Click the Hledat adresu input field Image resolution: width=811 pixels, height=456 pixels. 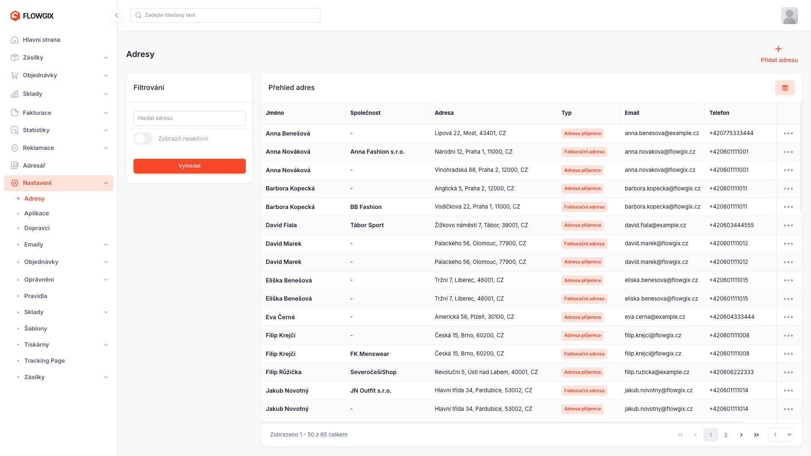click(x=189, y=118)
